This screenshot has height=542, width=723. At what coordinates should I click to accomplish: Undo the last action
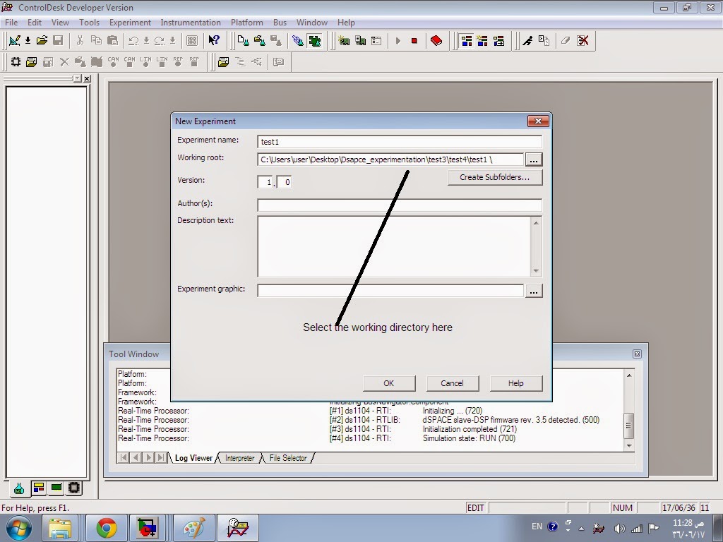(x=132, y=40)
